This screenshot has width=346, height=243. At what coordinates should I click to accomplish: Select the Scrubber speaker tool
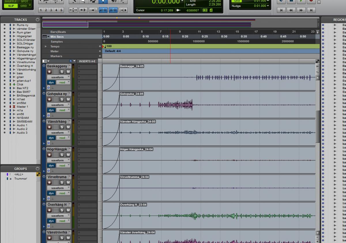114,1
